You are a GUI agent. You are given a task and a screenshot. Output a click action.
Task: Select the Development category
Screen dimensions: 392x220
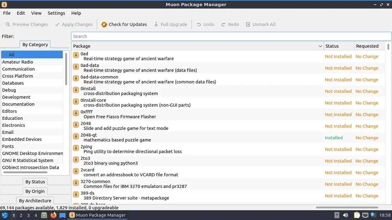32,97
